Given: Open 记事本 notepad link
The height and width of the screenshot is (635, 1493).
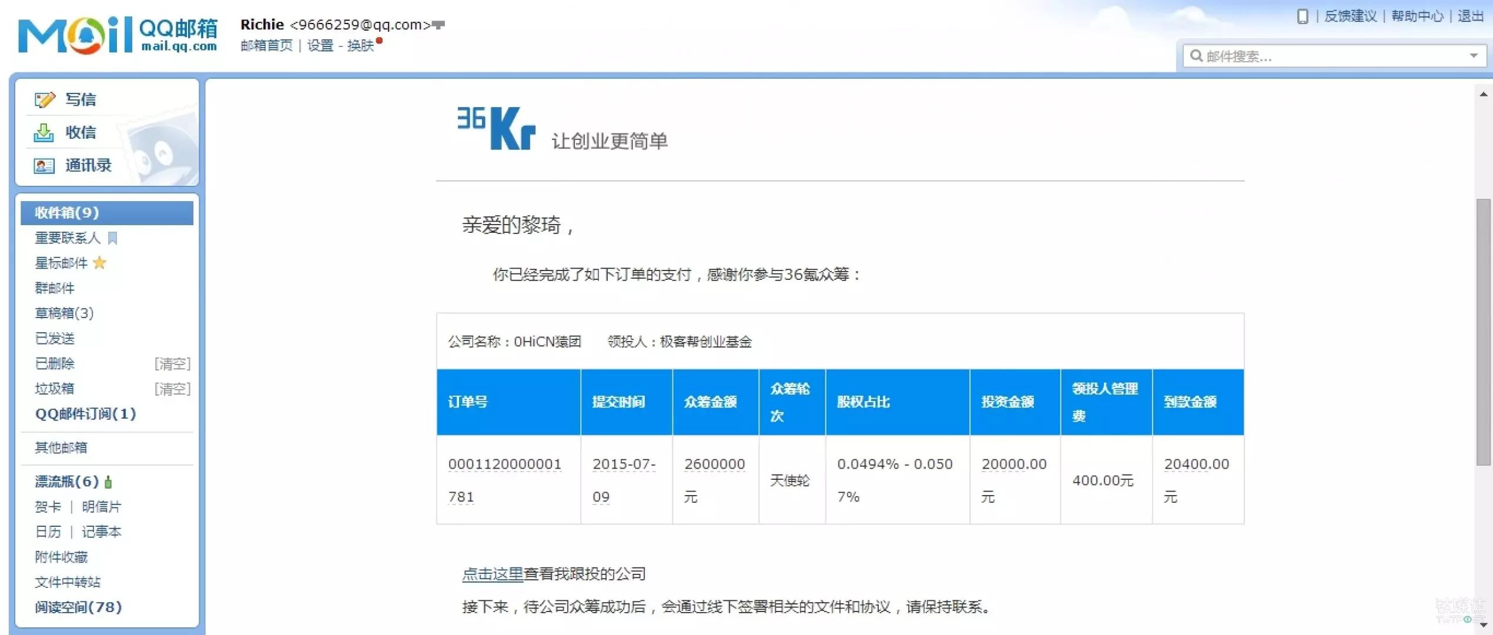Looking at the screenshot, I should [x=102, y=532].
